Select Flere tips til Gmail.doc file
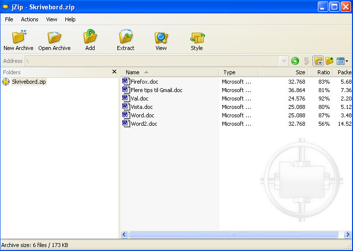The image size is (353, 251). 156,90
